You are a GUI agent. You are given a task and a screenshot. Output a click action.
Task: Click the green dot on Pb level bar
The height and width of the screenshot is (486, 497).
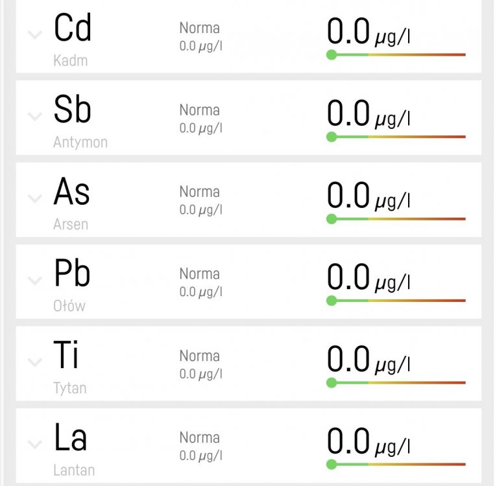[332, 301]
